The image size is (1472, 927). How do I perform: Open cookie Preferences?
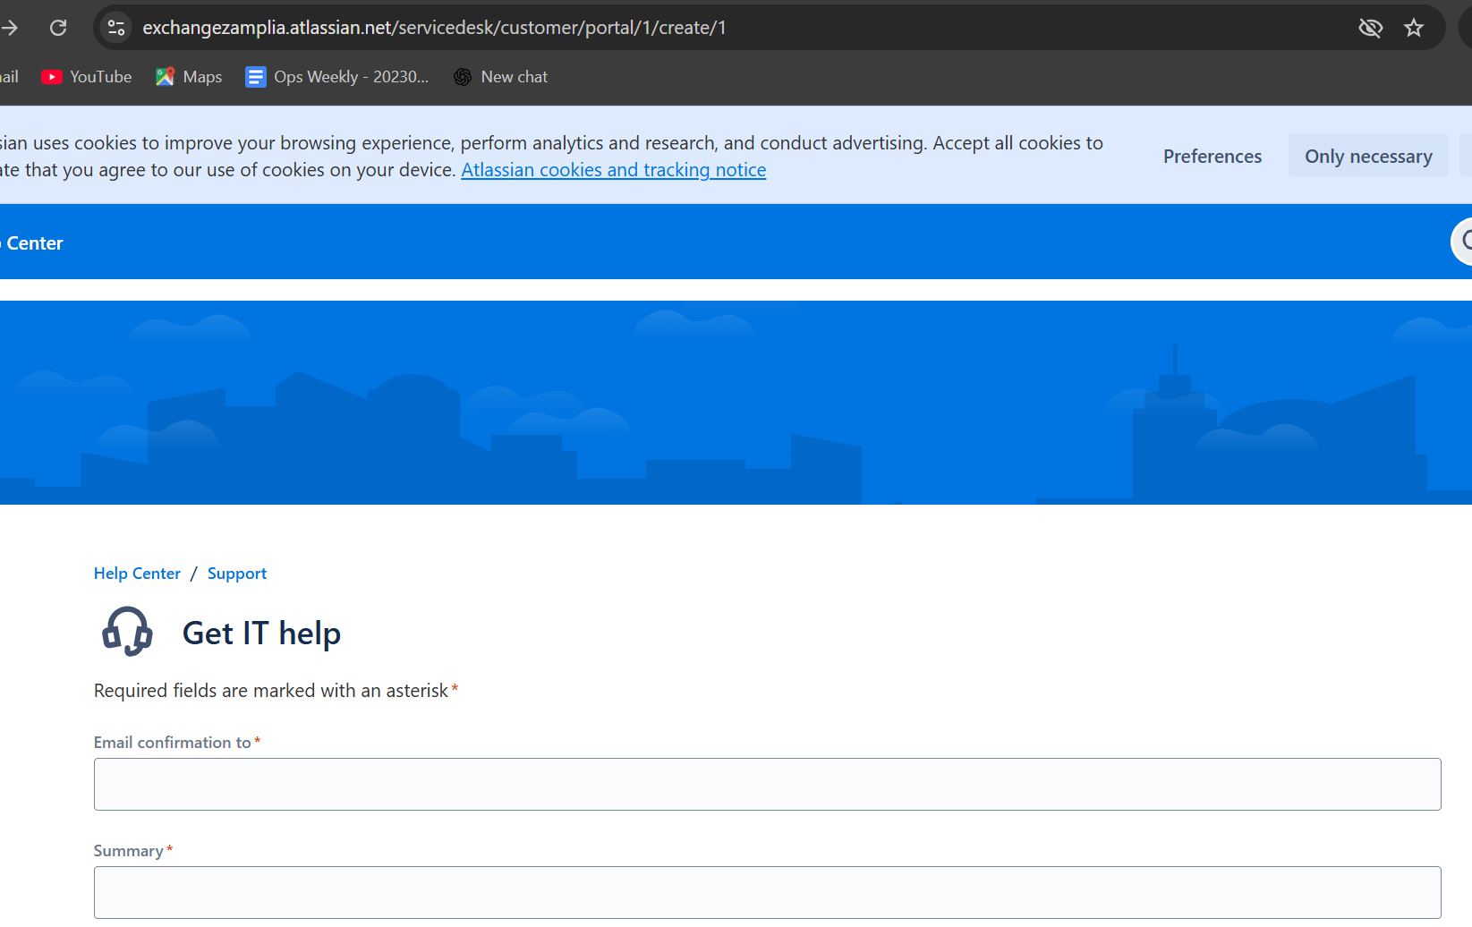(1212, 157)
